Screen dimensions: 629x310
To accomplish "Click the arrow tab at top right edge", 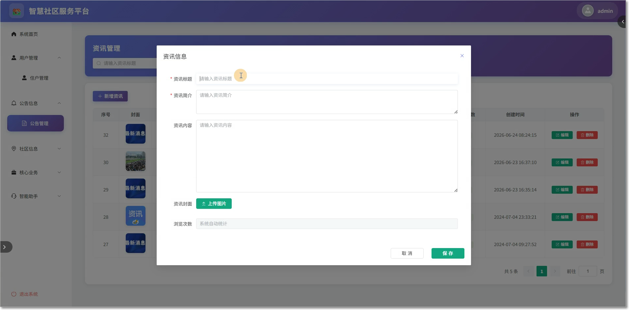I will [622, 22].
